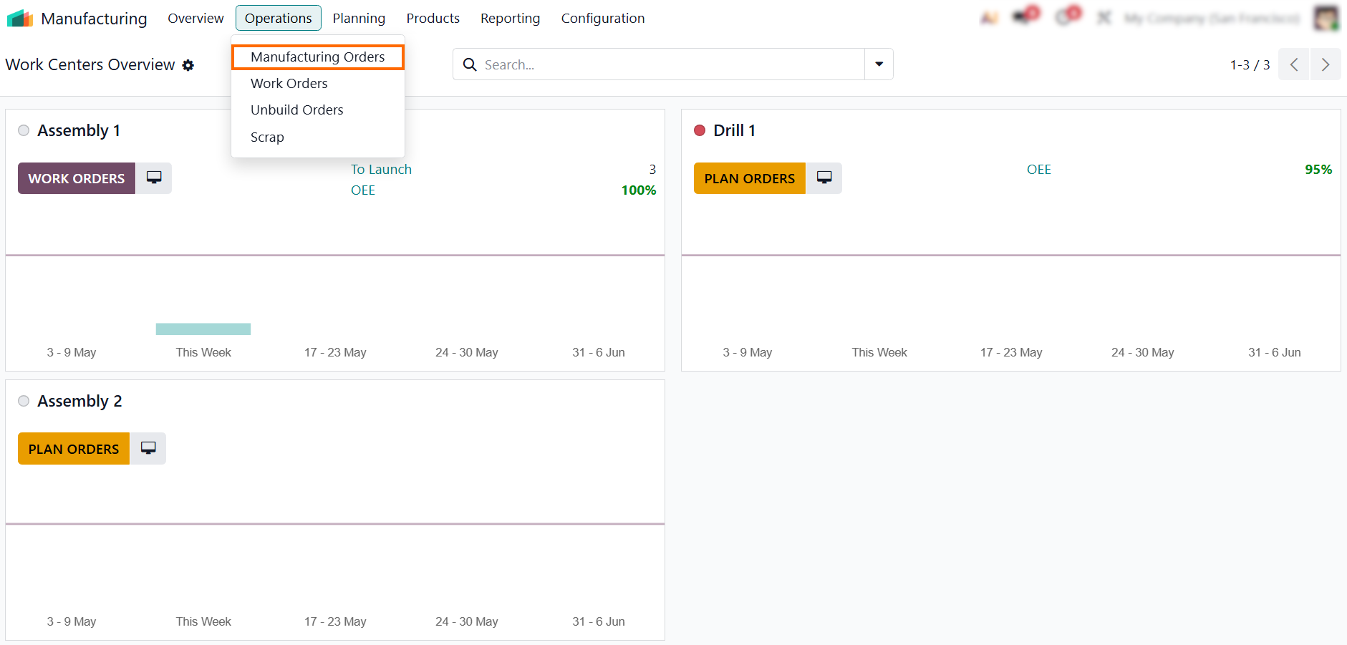This screenshot has width=1347, height=645.
Task: Click the user avatar in top bar
Action: click(x=1326, y=18)
